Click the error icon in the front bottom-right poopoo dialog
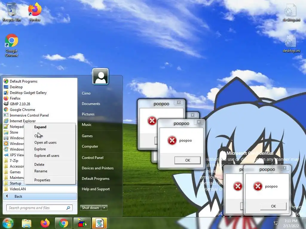The image size is (306, 229). [258, 186]
